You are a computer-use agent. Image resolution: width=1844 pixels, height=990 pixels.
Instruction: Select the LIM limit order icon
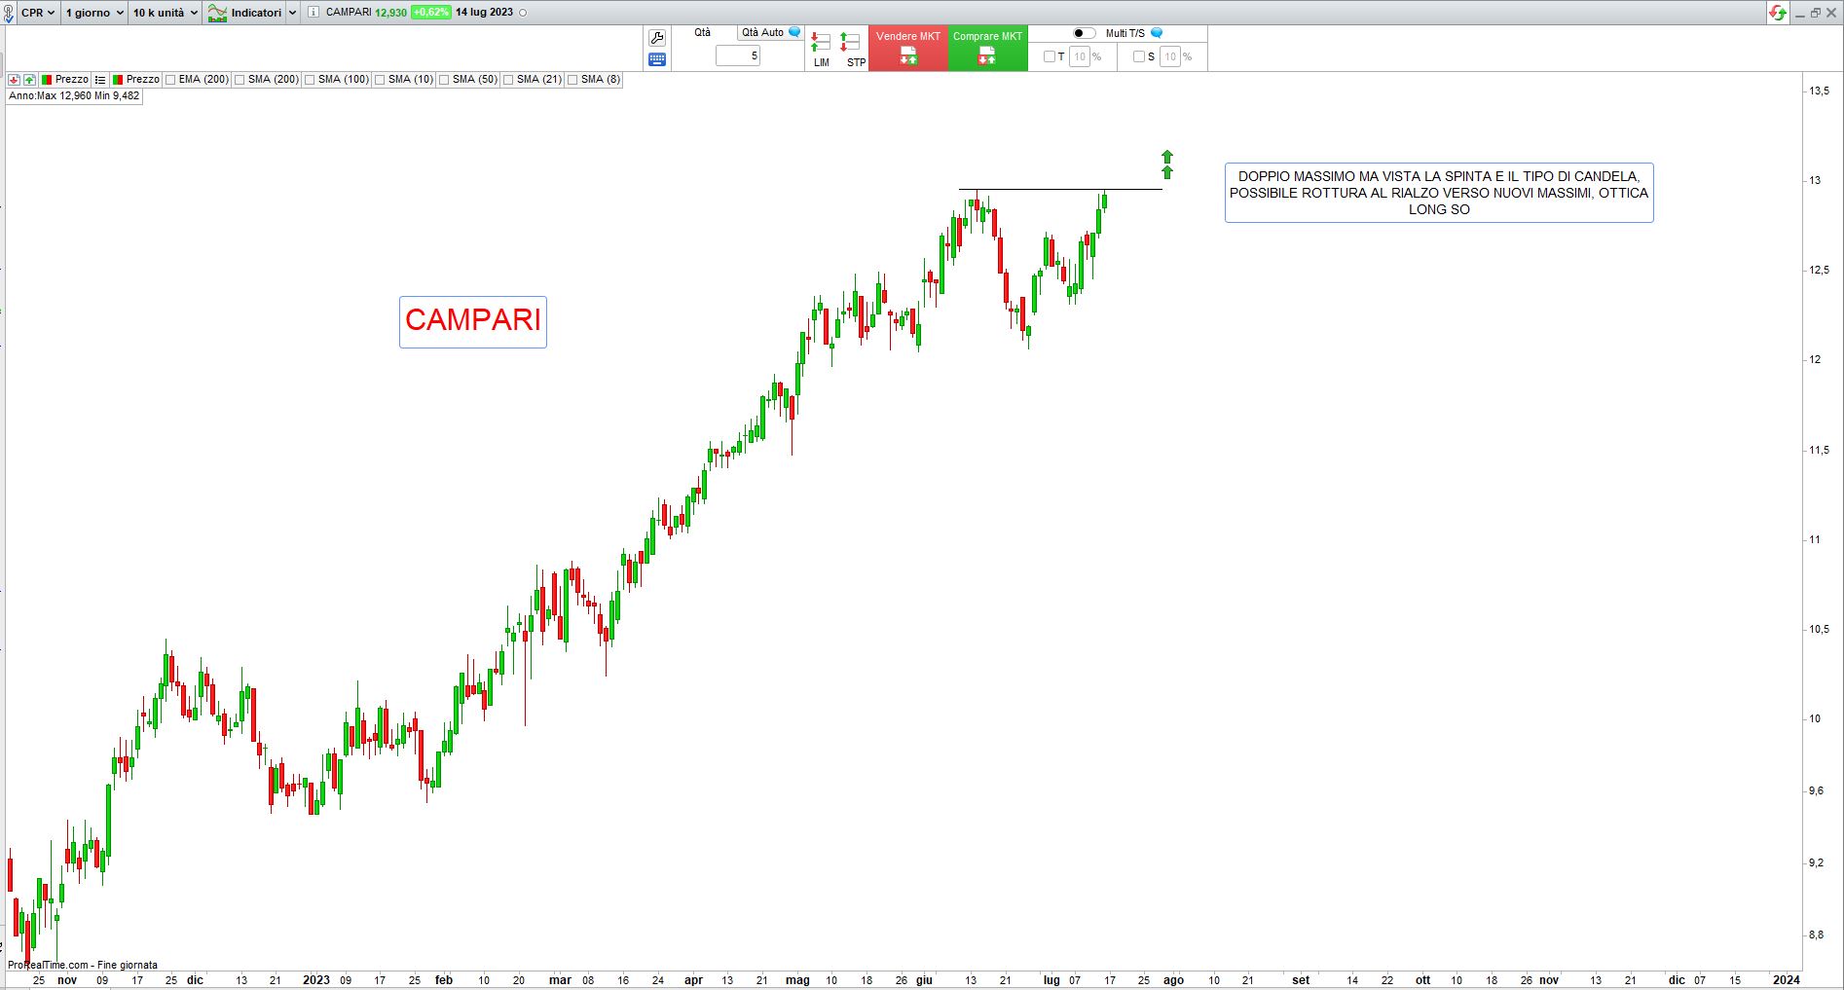pyautogui.click(x=821, y=49)
